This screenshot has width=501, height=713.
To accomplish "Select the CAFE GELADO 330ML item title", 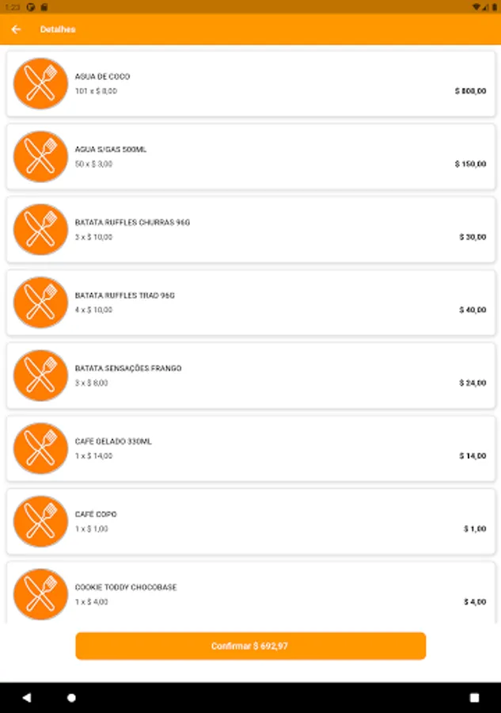I will pos(113,441).
